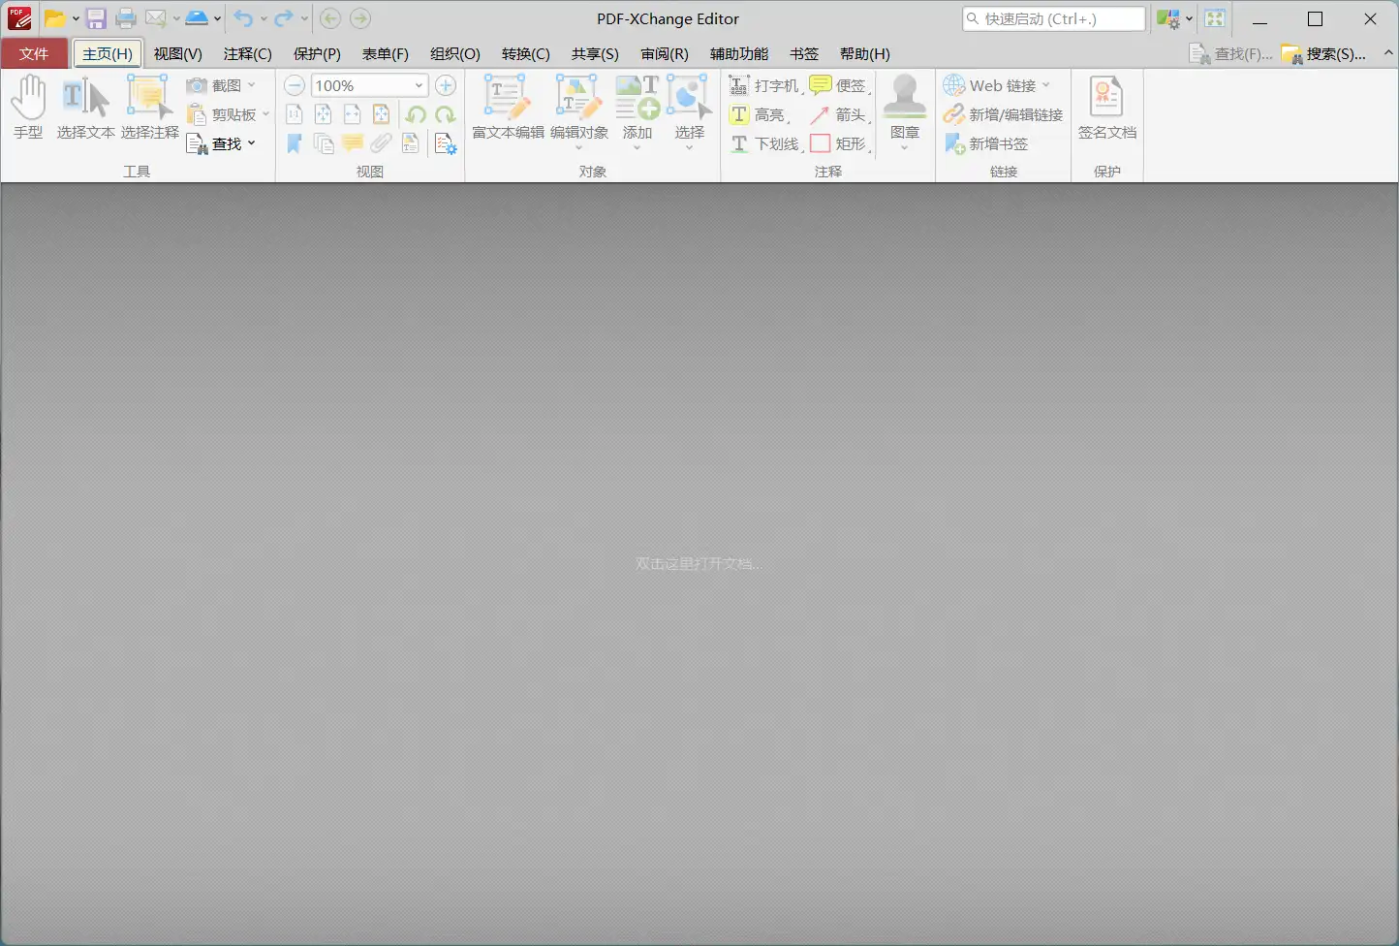Toggle rotate view counterclockwise
Screen dimensions: 1399x946
417,113
